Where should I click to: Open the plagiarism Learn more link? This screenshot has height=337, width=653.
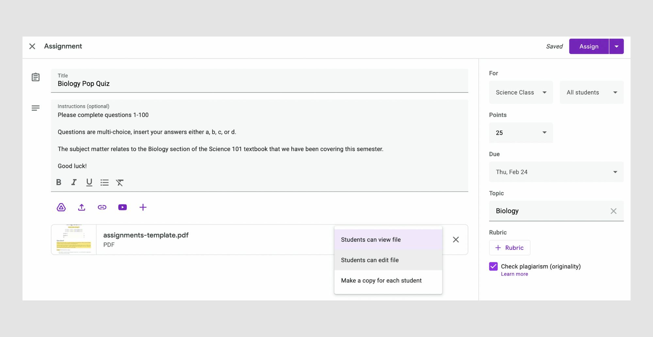pyautogui.click(x=514, y=274)
